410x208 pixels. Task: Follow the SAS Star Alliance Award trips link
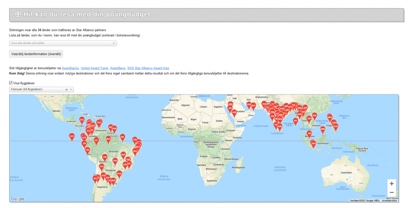click(x=148, y=68)
